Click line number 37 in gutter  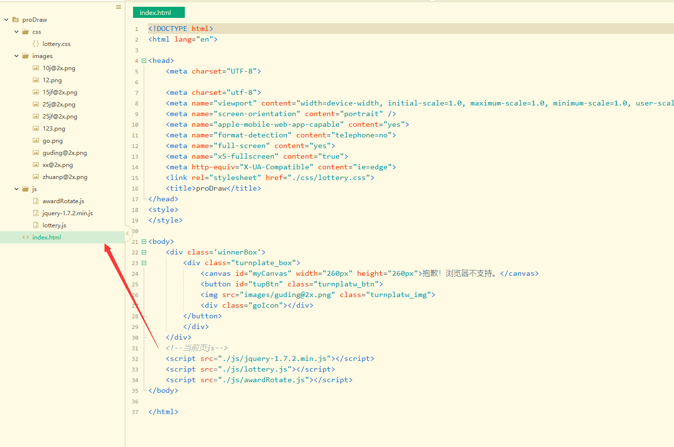tap(135, 412)
